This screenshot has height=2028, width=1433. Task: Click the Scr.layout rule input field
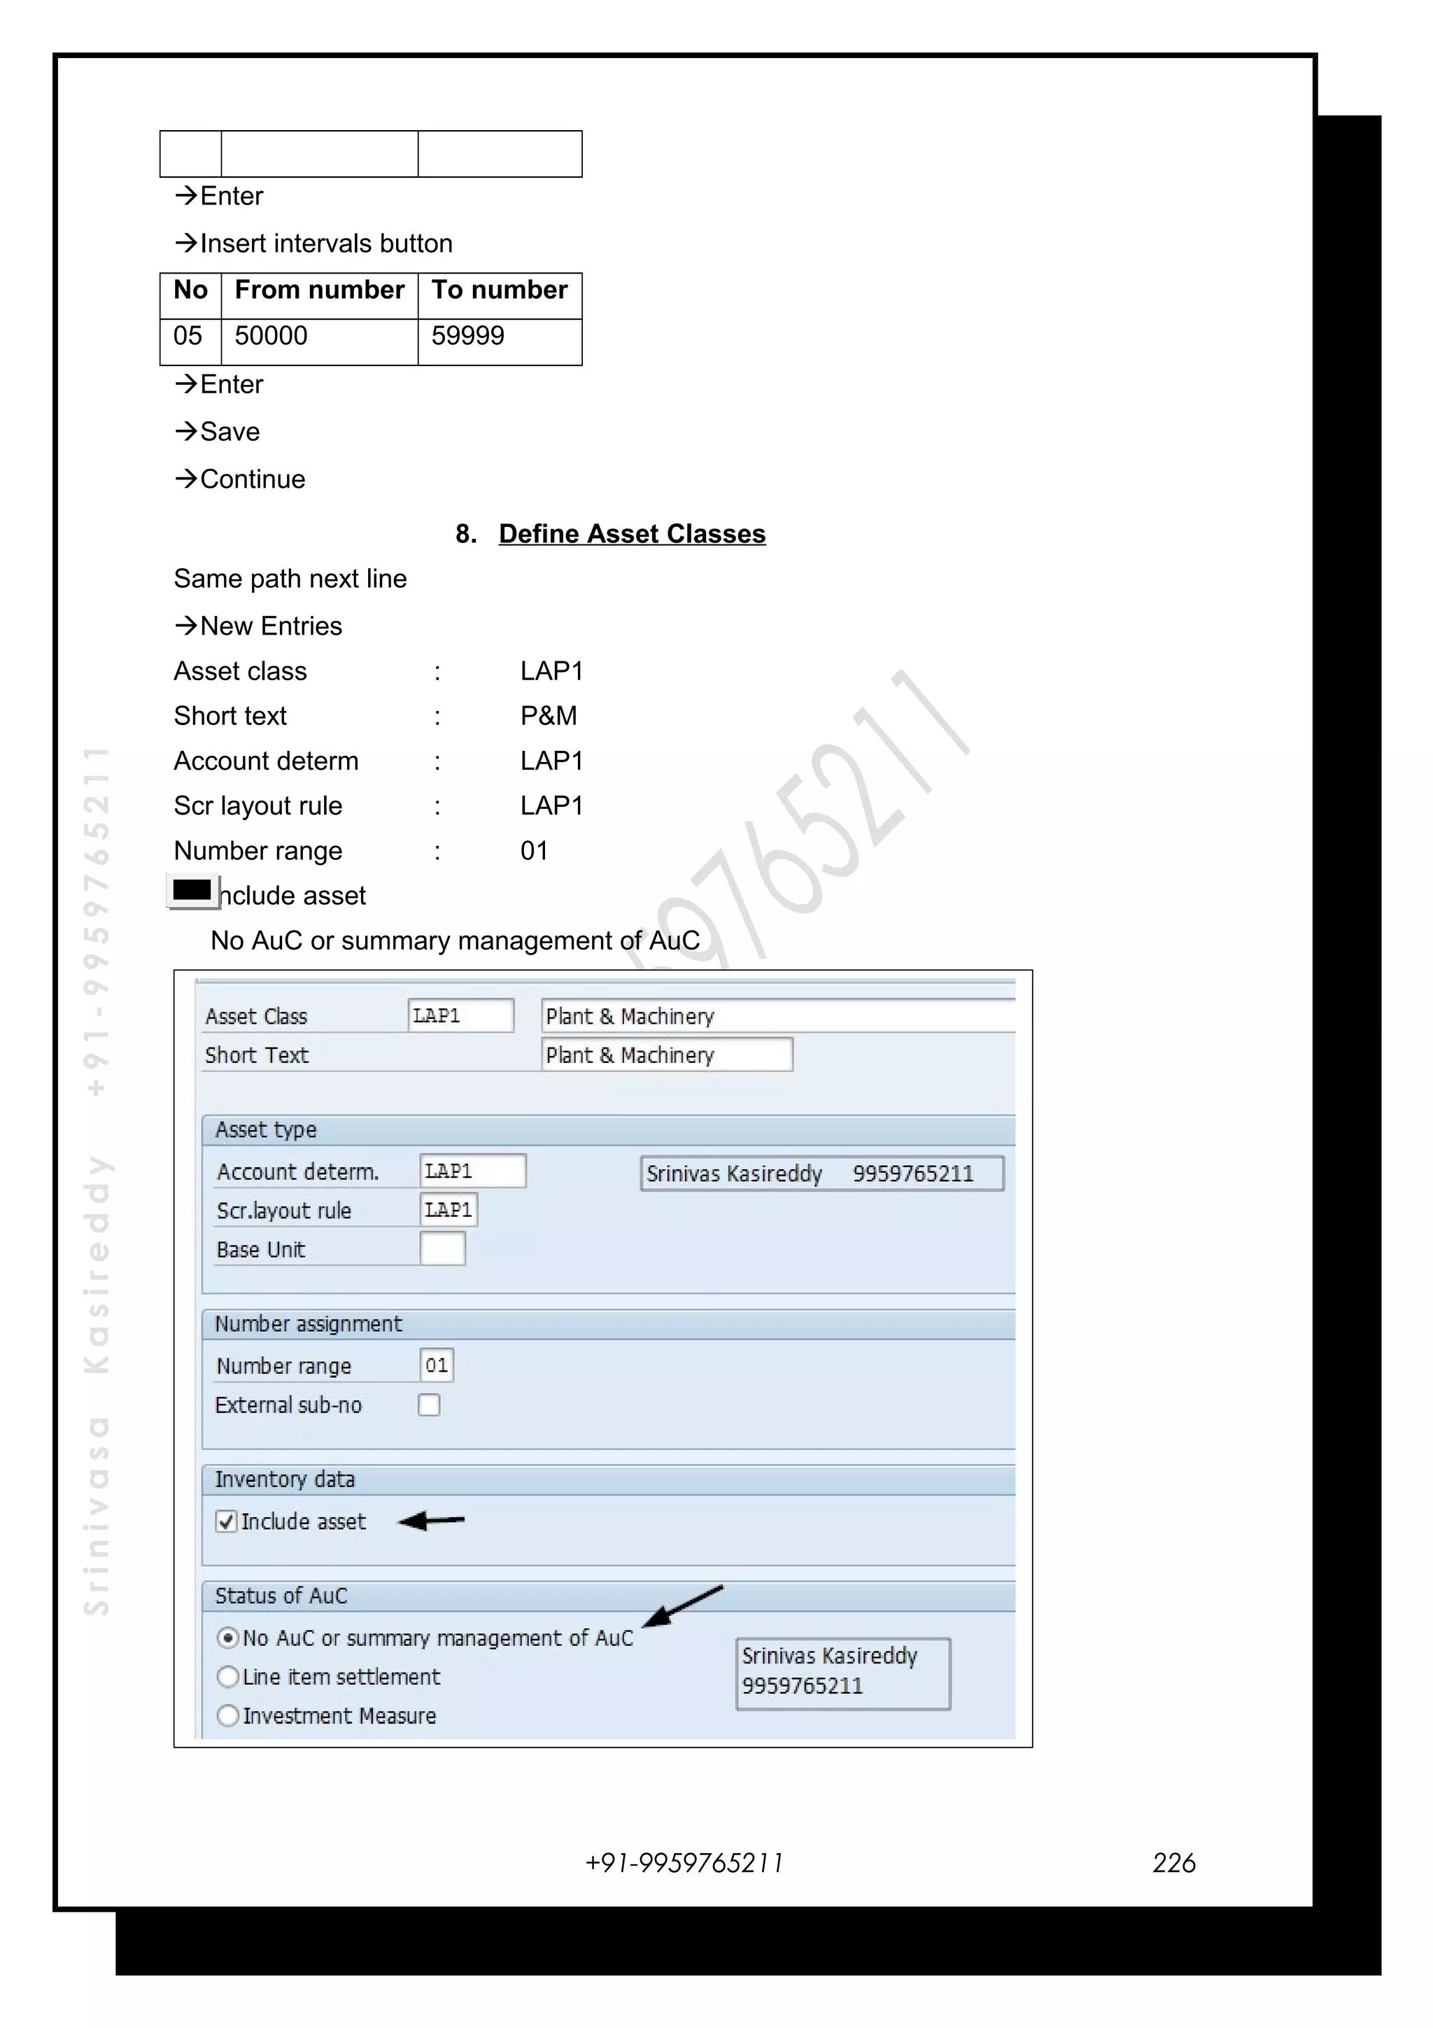449,1210
